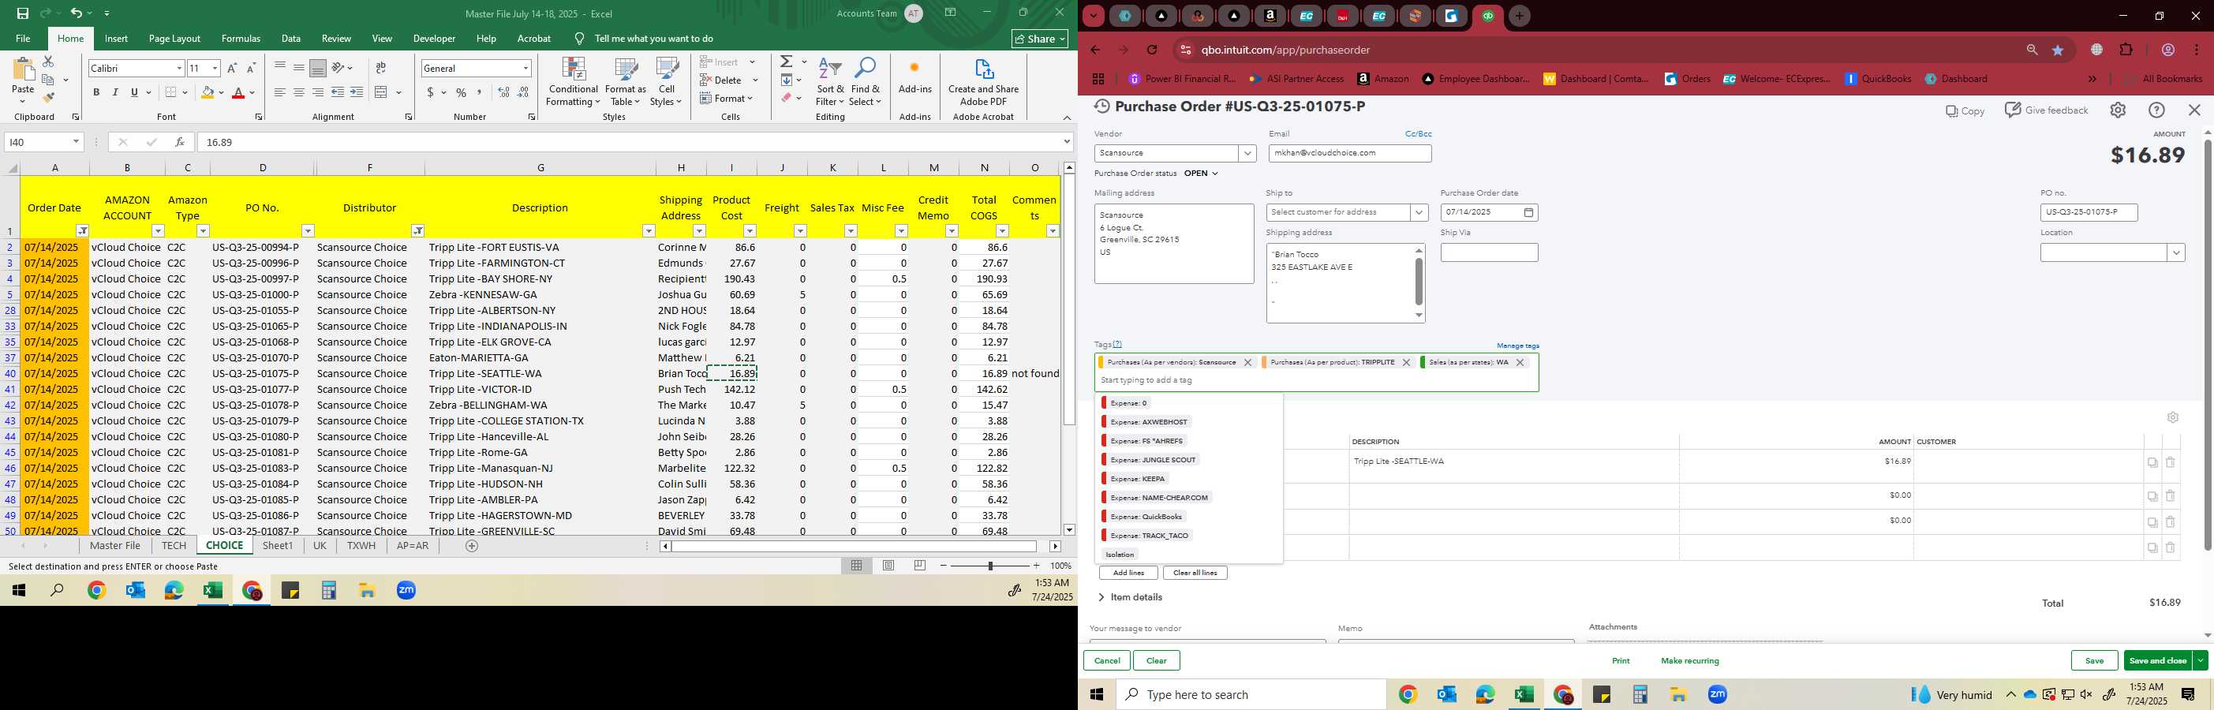This screenshot has width=2214, height=710.
Task: Click the Clear all lines button
Action: [1195, 573]
